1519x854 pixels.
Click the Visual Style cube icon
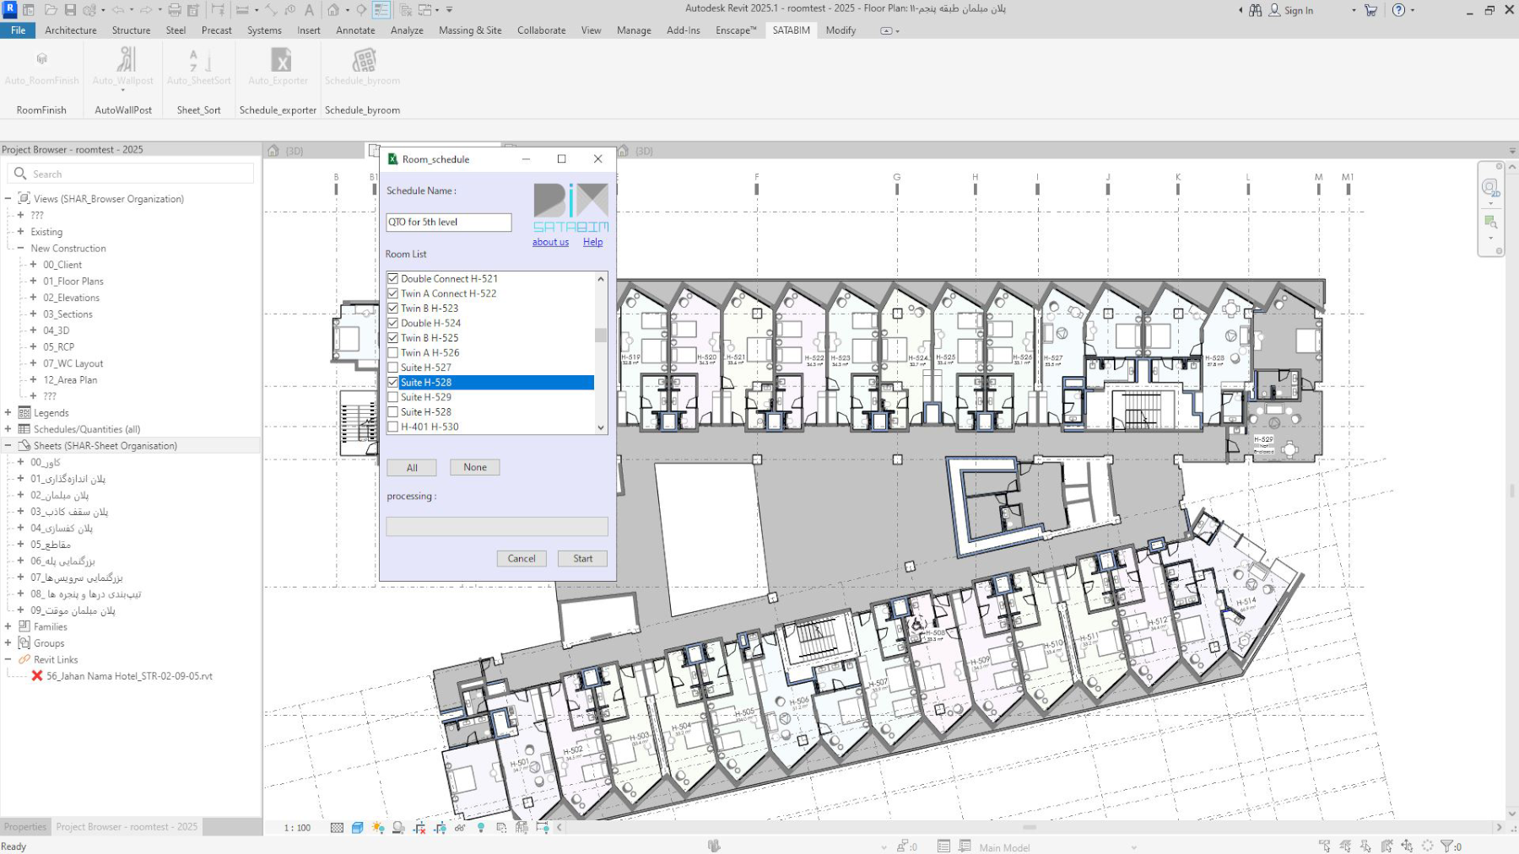[x=357, y=828]
